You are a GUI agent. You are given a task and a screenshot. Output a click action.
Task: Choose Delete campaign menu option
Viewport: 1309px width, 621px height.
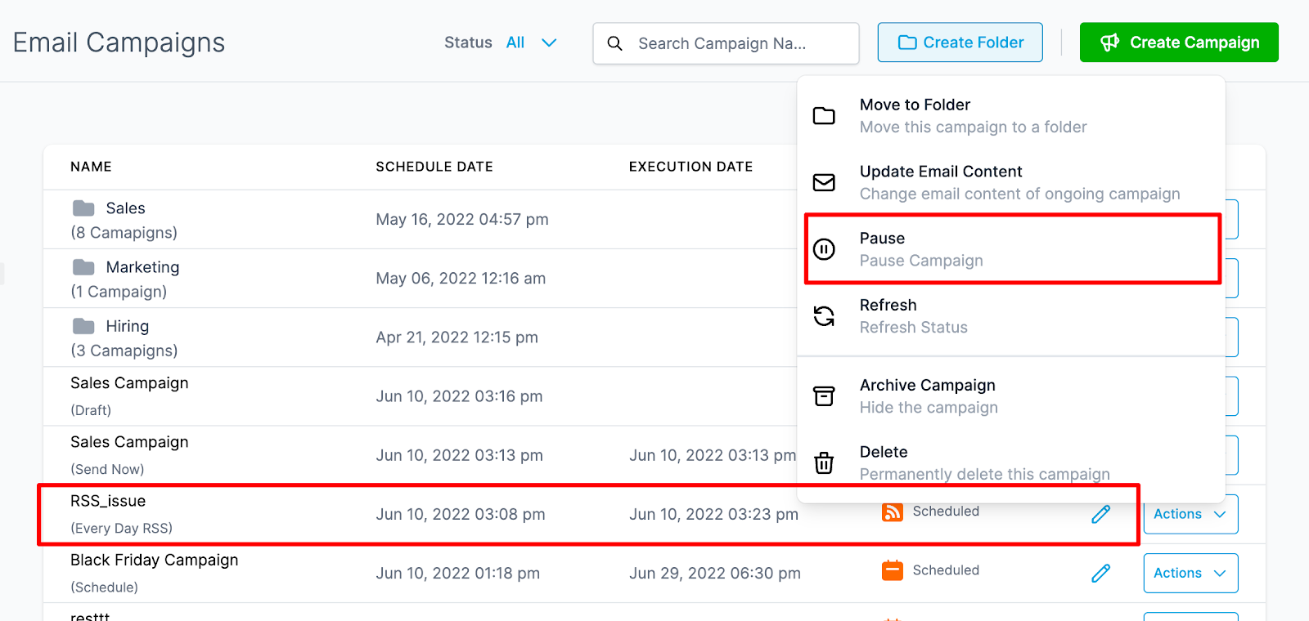pyautogui.click(x=1011, y=463)
